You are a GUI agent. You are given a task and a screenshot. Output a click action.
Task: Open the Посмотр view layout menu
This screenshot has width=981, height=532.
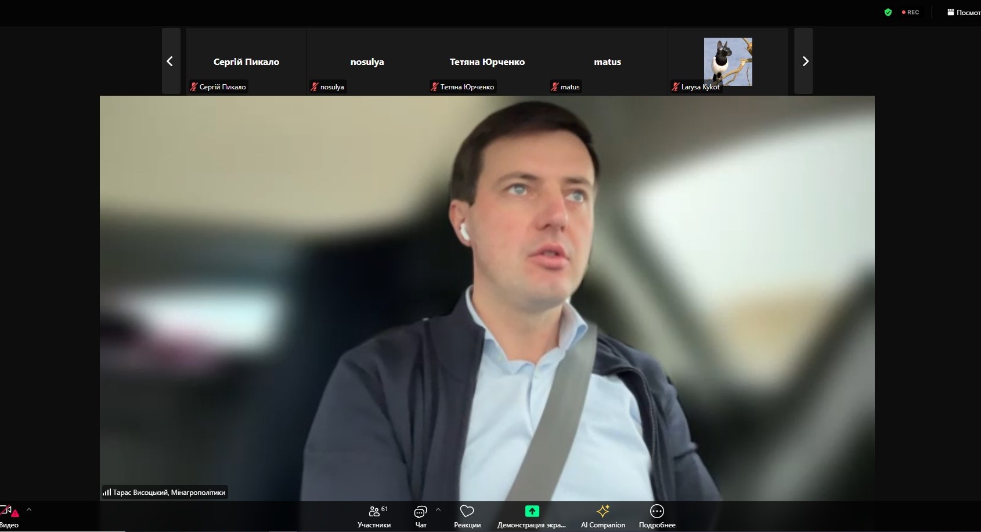(964, 12)
